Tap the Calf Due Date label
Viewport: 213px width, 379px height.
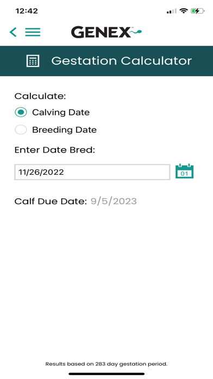51,201
